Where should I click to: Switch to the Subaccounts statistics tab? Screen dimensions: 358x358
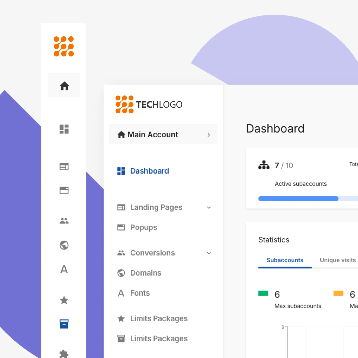pyautogui.click(x=285, y=260)
